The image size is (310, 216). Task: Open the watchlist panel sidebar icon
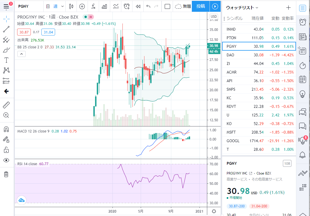[x=302, y=8]
